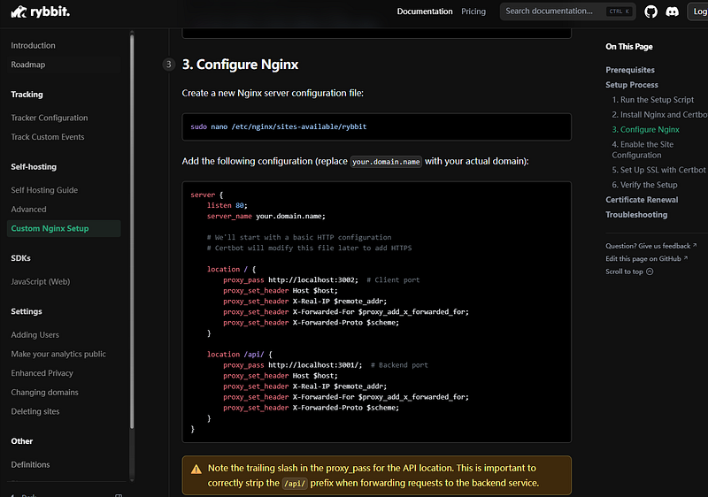Jump to Certificate Renewal section
This screenshot has width=708, height=497.
pos(642,200)
